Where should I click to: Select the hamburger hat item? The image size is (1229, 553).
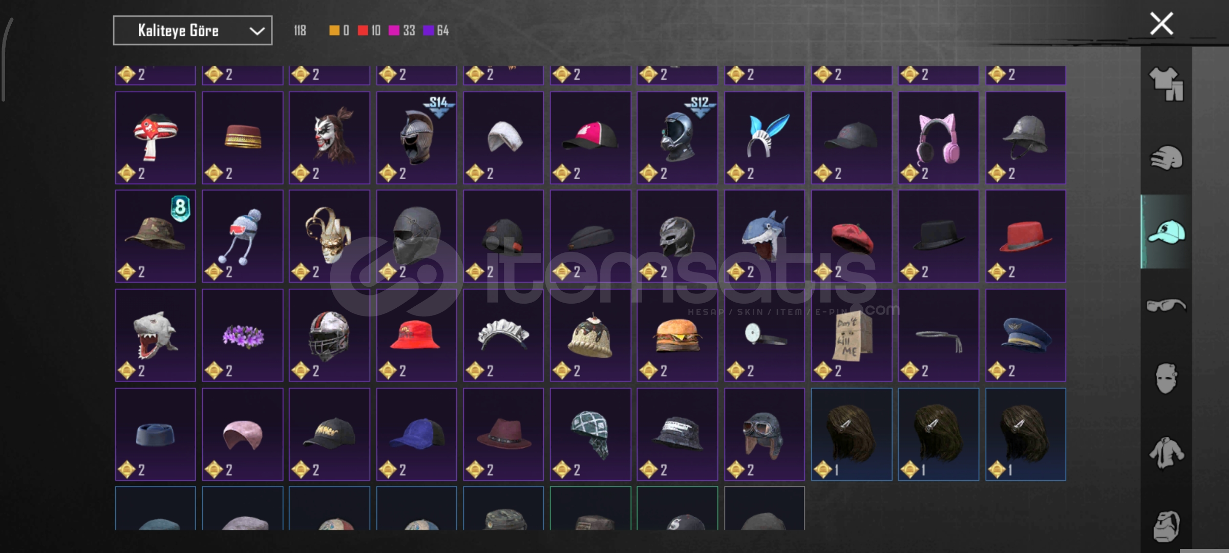pos(677,335)
